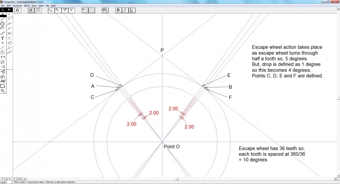Open the Constrain menu
The image size is (340, 184).
(x=17, y=5)
